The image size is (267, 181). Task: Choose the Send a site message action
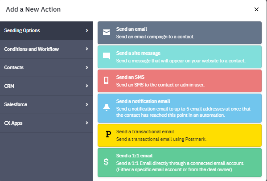pyautogui.click(x=180, y=57)
